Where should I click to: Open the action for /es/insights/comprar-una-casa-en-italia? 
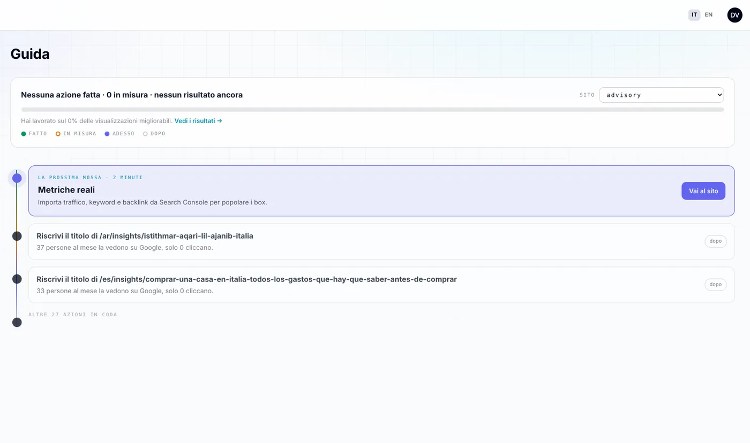pyautogui.click(x=246, y=279)
